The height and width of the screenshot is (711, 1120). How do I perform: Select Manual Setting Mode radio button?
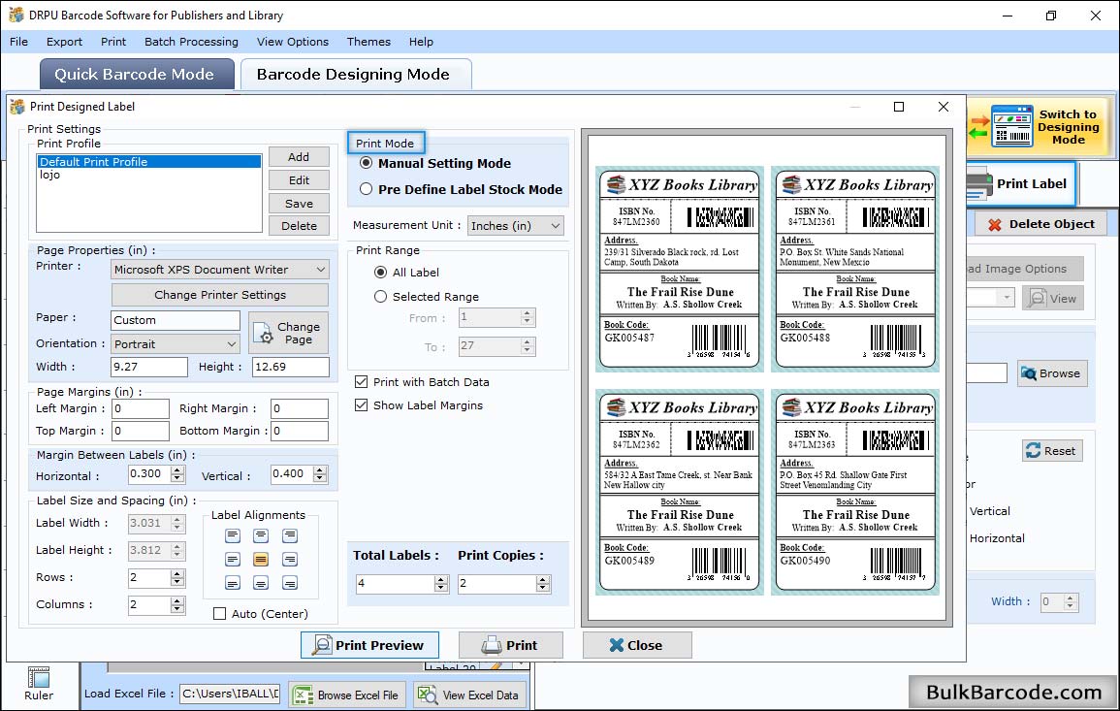pyautogui.click(x=367, y=163)
